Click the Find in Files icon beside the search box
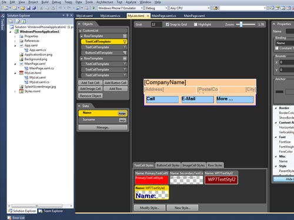The height and width of the screenshot is (220, 294). (x=215, y=8)
